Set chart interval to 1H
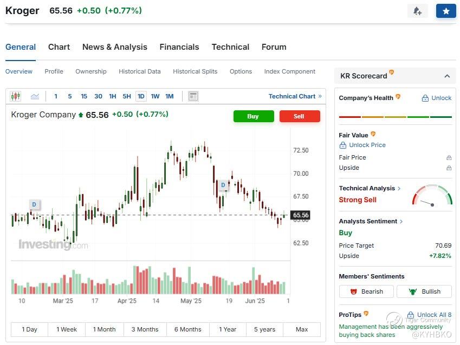Screen dimensions: 460x345 click(x=113, y=96)
